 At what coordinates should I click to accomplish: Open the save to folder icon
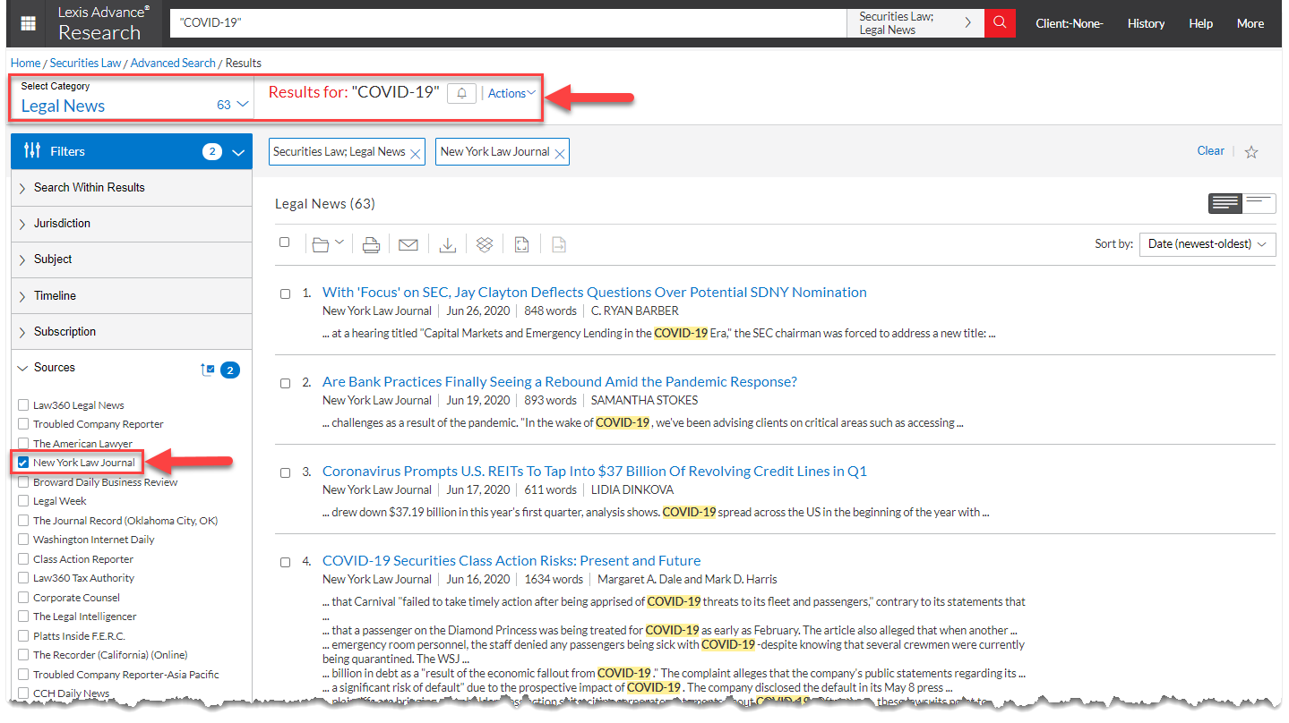(321, 244)
